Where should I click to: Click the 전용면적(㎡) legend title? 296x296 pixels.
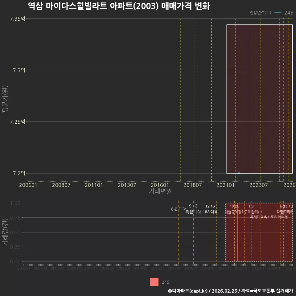tap(261, 12)
